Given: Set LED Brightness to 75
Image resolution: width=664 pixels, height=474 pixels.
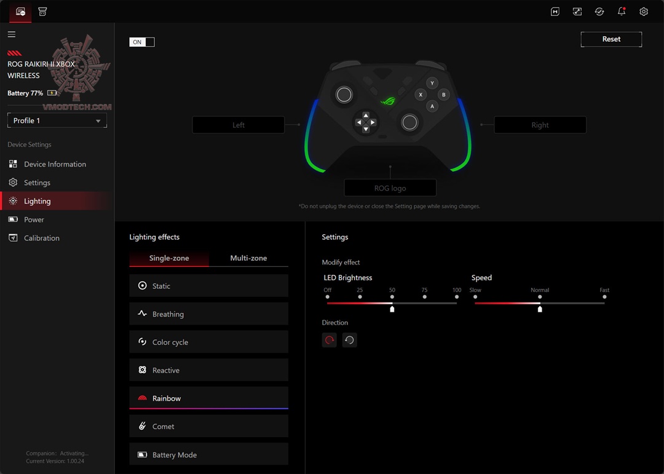Looking at the screenshot, I should coord(424,297).
